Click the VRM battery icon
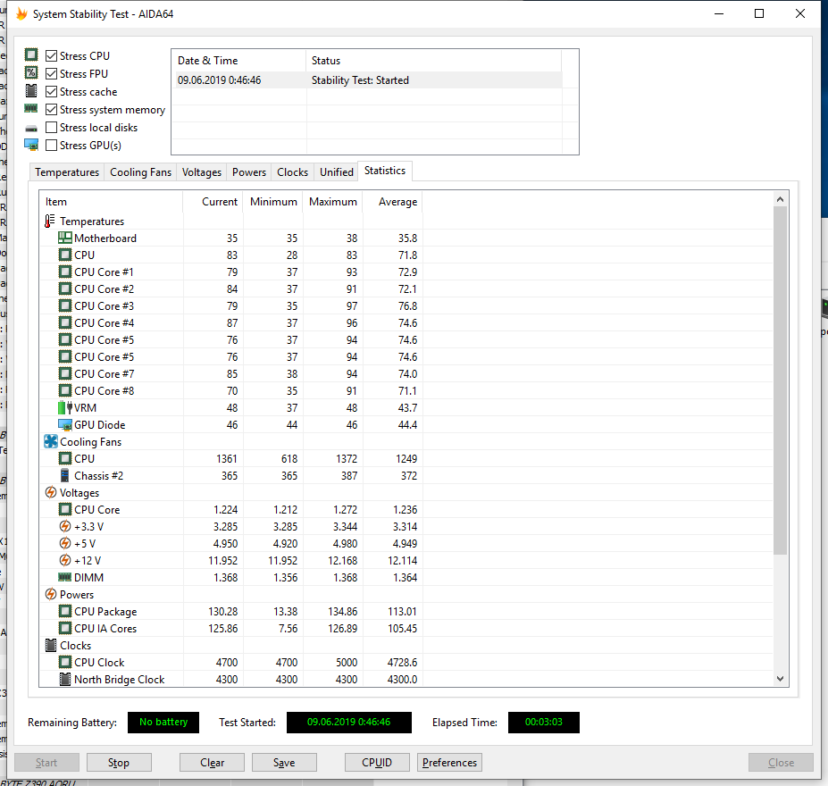 tap(65, 407)
